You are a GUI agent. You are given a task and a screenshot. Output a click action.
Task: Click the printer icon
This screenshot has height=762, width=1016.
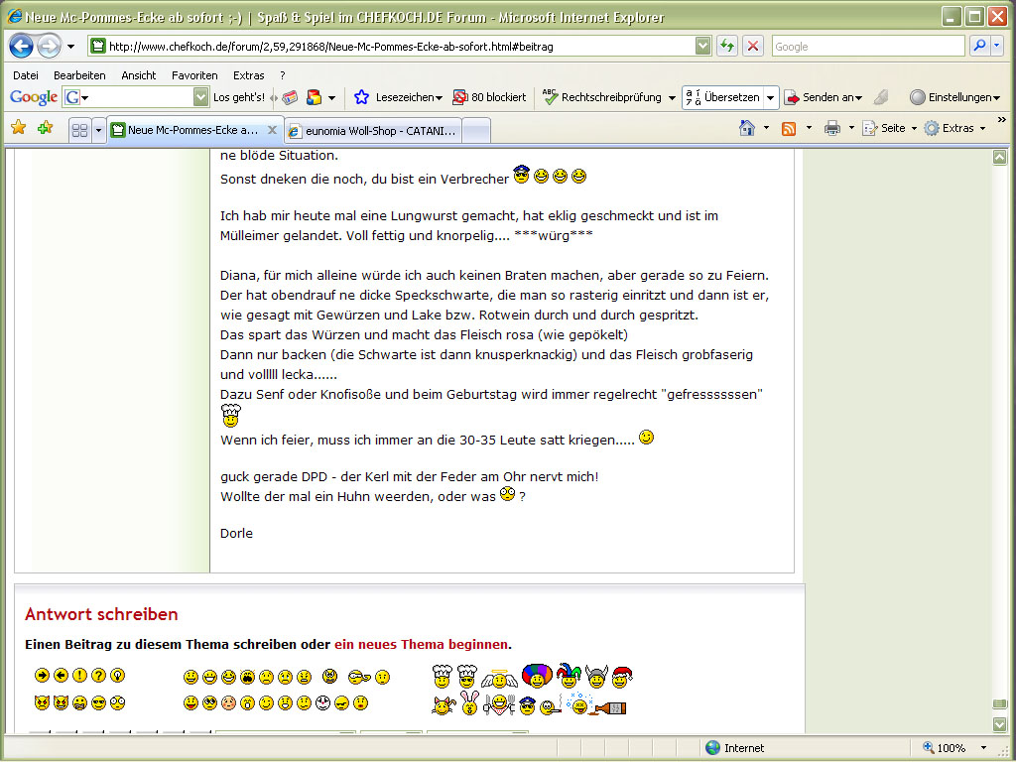tap(831, 128)
